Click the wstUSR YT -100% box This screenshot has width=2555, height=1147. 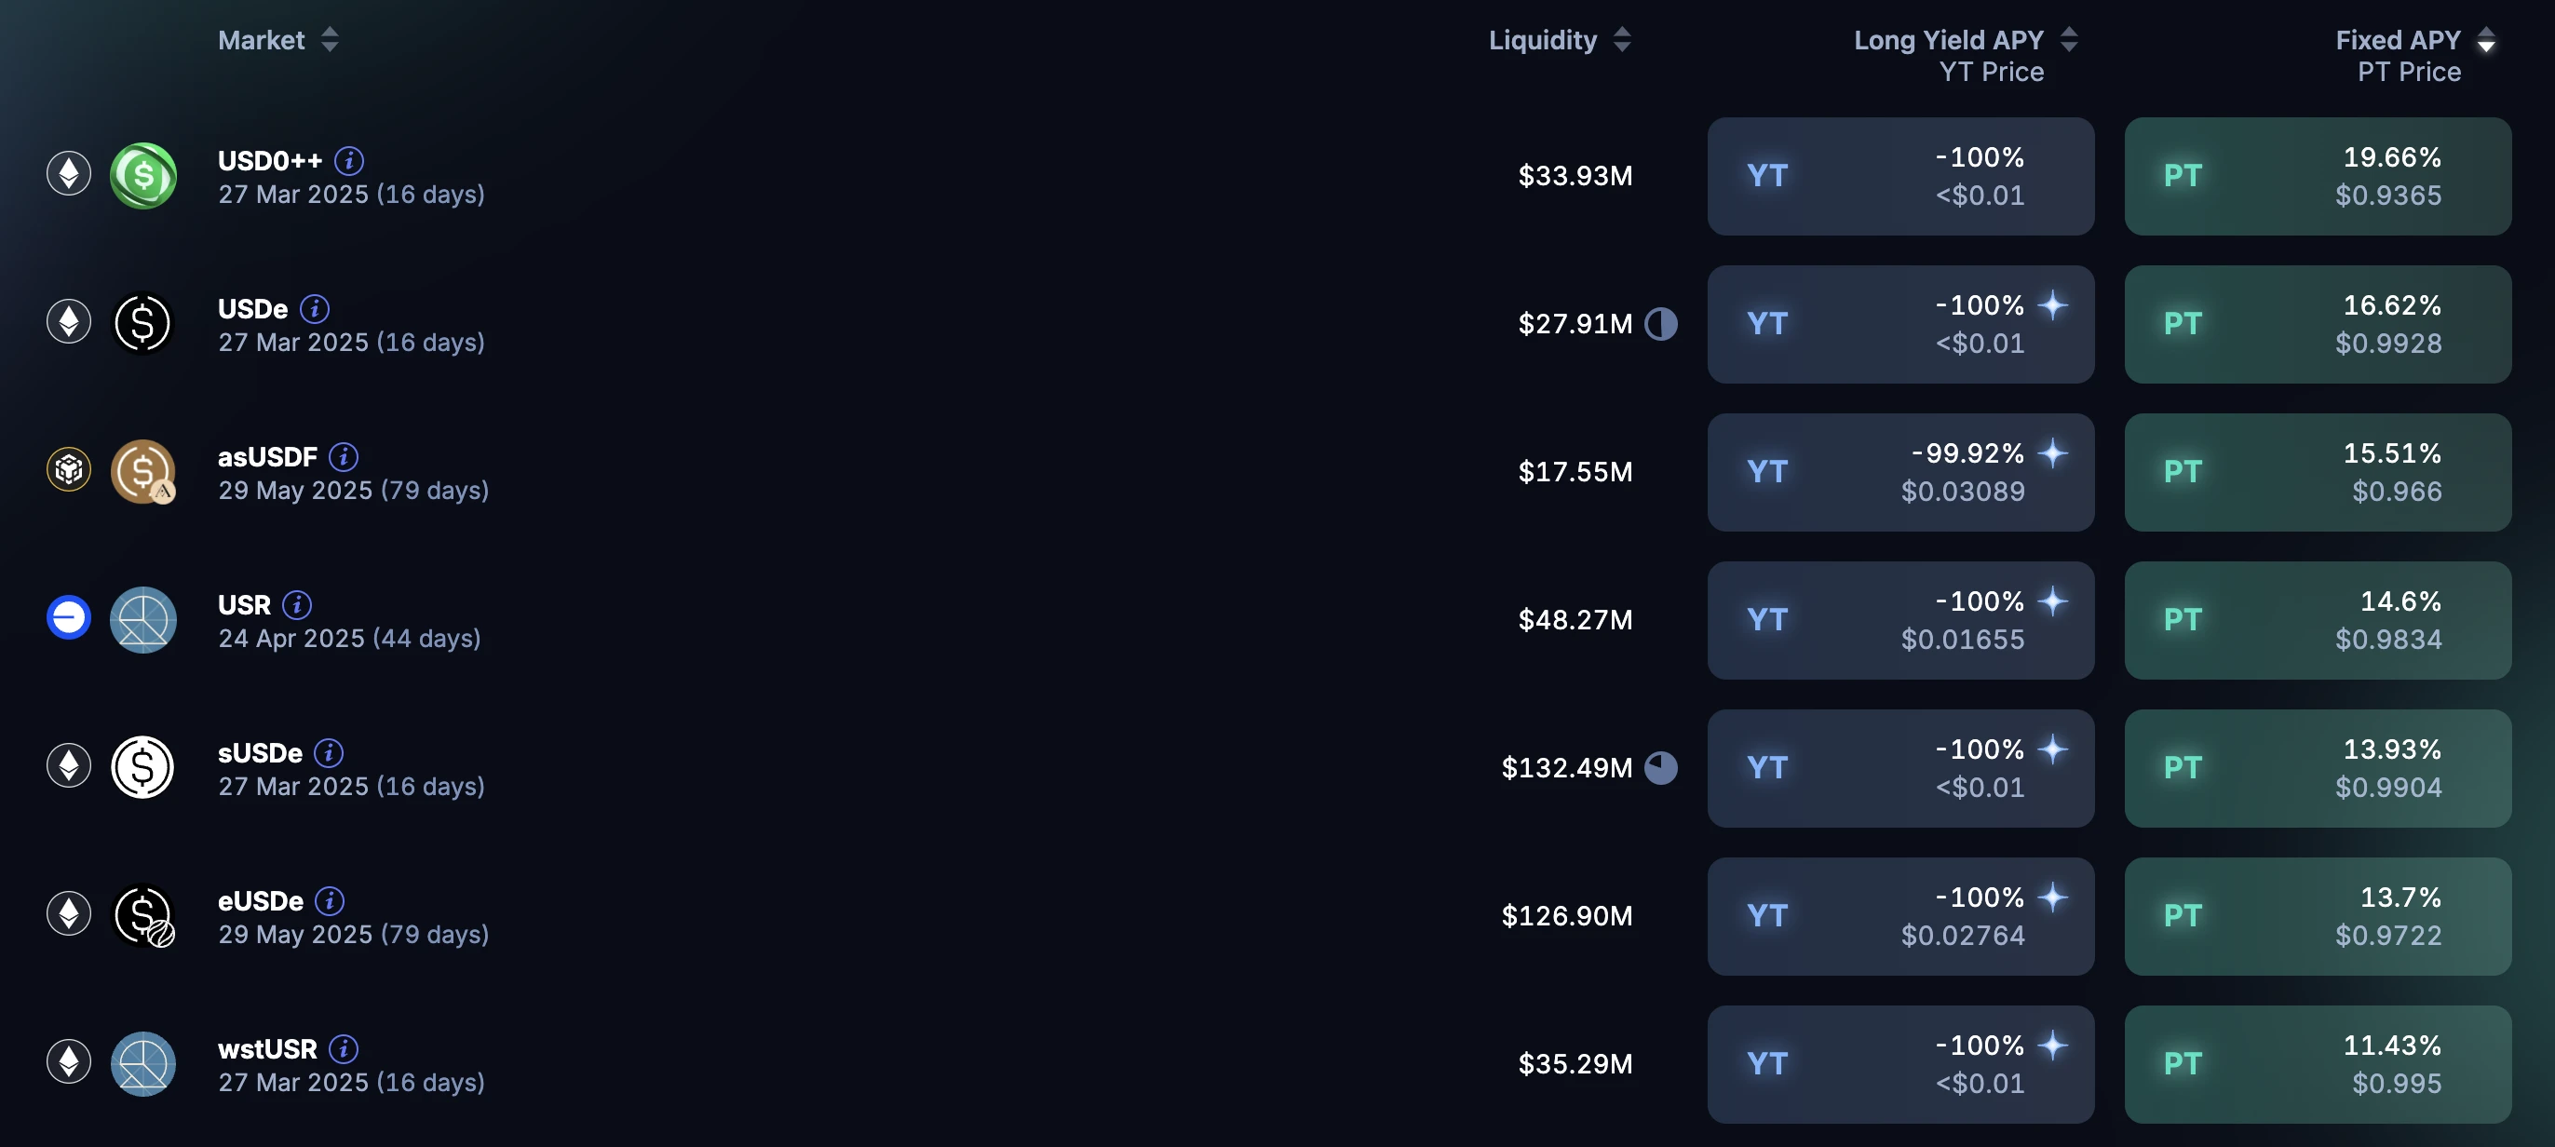1899,1064
